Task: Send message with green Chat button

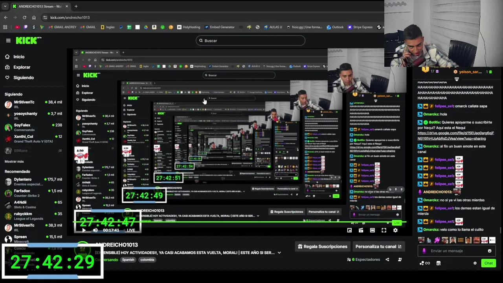Action: pos(488,263)
